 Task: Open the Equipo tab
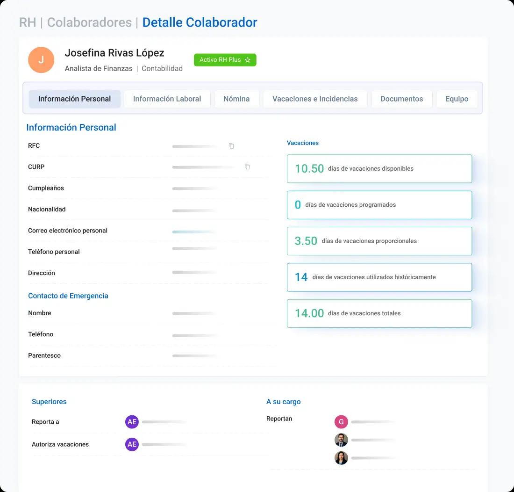(x=457, y=99)
